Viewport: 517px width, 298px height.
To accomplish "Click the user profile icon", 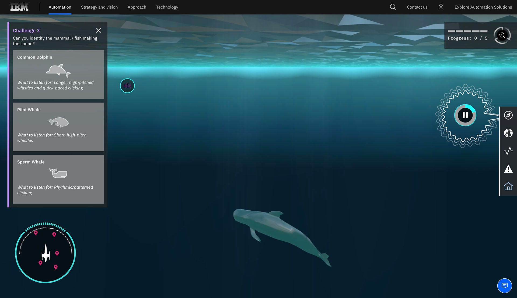I will tap(441, 7).
